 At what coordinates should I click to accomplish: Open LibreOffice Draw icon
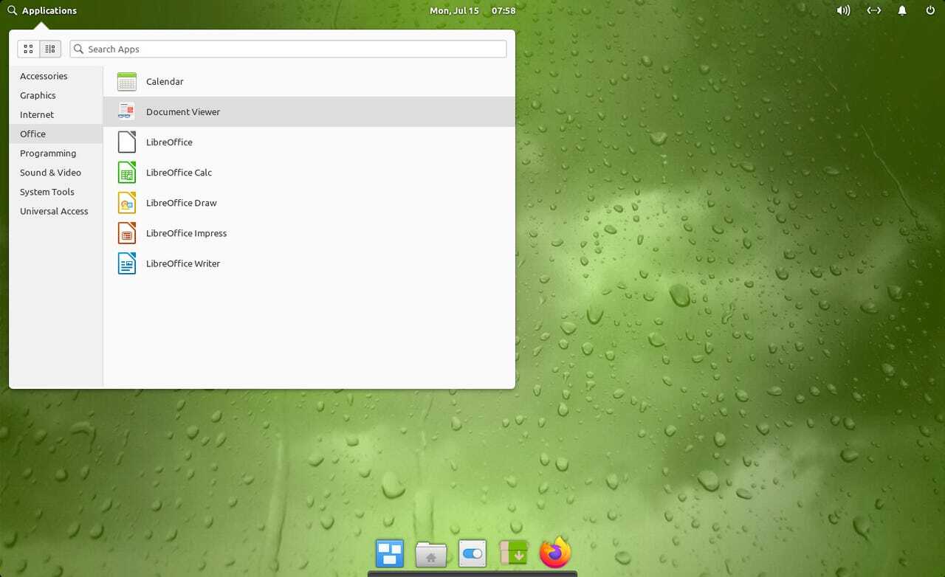coord(127,203)
